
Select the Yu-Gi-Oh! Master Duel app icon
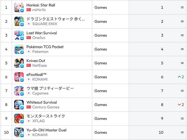(19, 133)
